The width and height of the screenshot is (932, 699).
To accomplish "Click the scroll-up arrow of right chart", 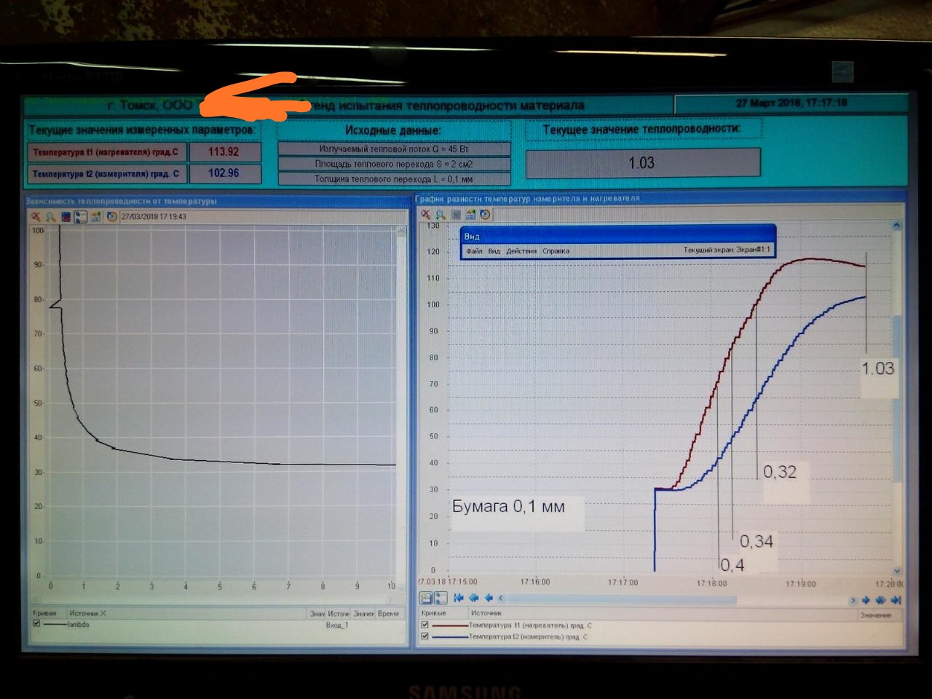I will point(896,226).
